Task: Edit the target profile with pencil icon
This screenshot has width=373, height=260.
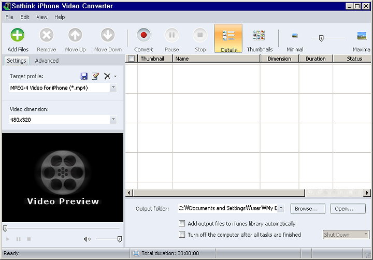Action: pos(95,76)
